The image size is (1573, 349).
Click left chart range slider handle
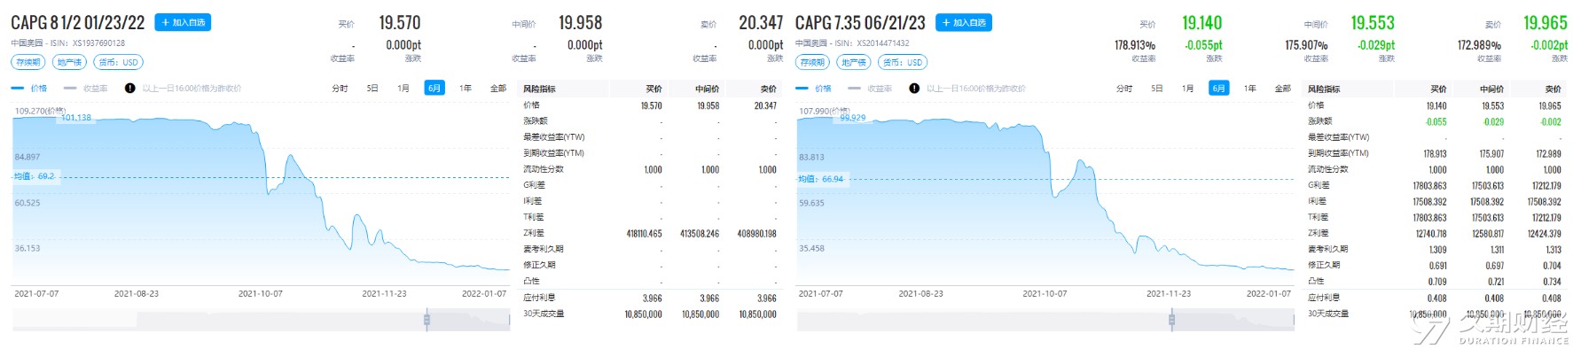(427, 320)
